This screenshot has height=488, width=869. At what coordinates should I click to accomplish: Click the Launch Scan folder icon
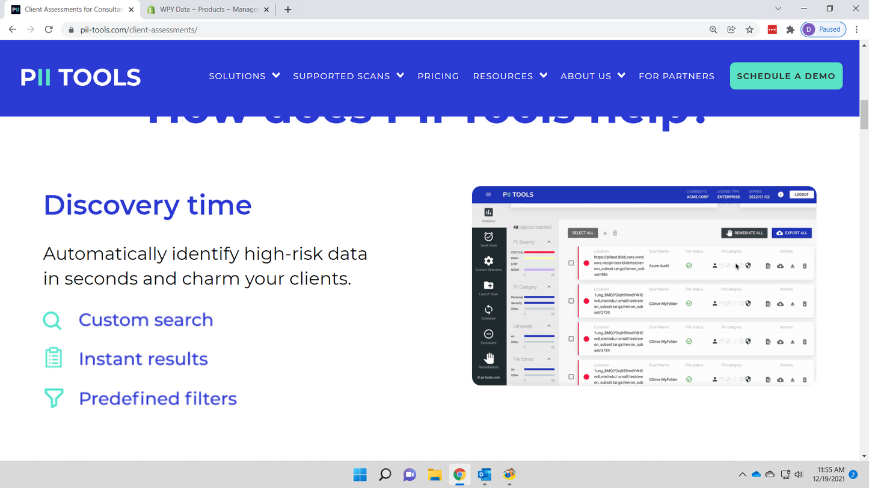pos(488,286)
